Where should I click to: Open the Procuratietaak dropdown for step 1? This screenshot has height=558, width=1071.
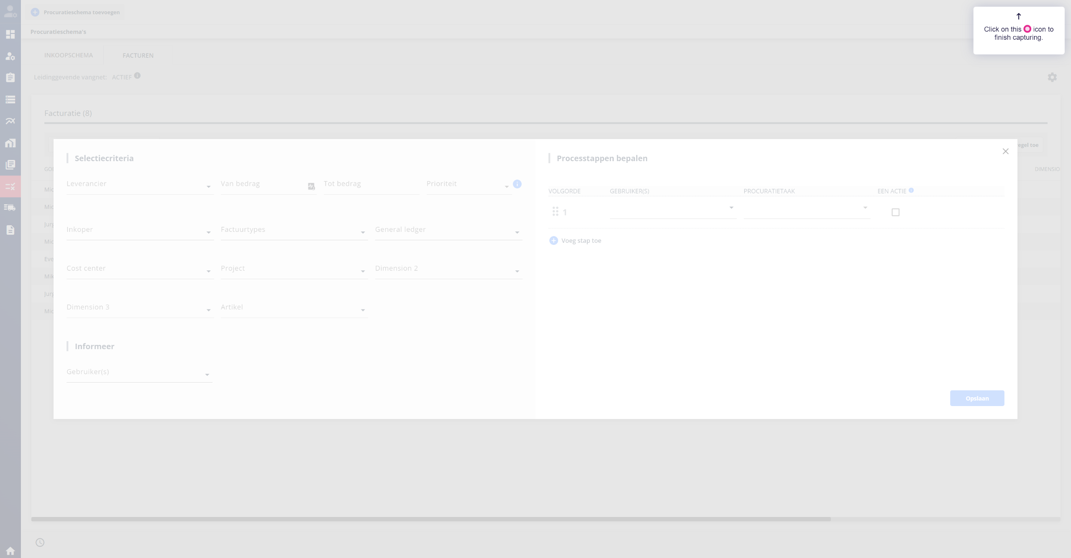coord(806,209)
